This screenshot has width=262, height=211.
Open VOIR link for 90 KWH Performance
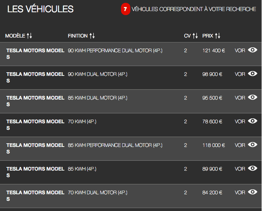tap(240, 51)
